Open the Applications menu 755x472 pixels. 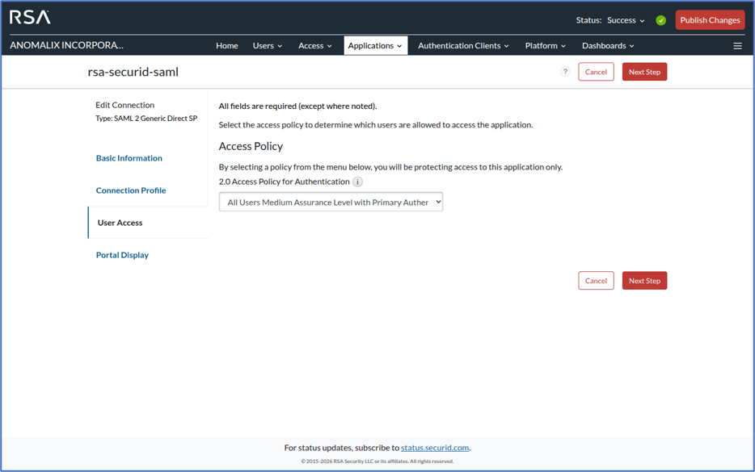click(376, 46)
